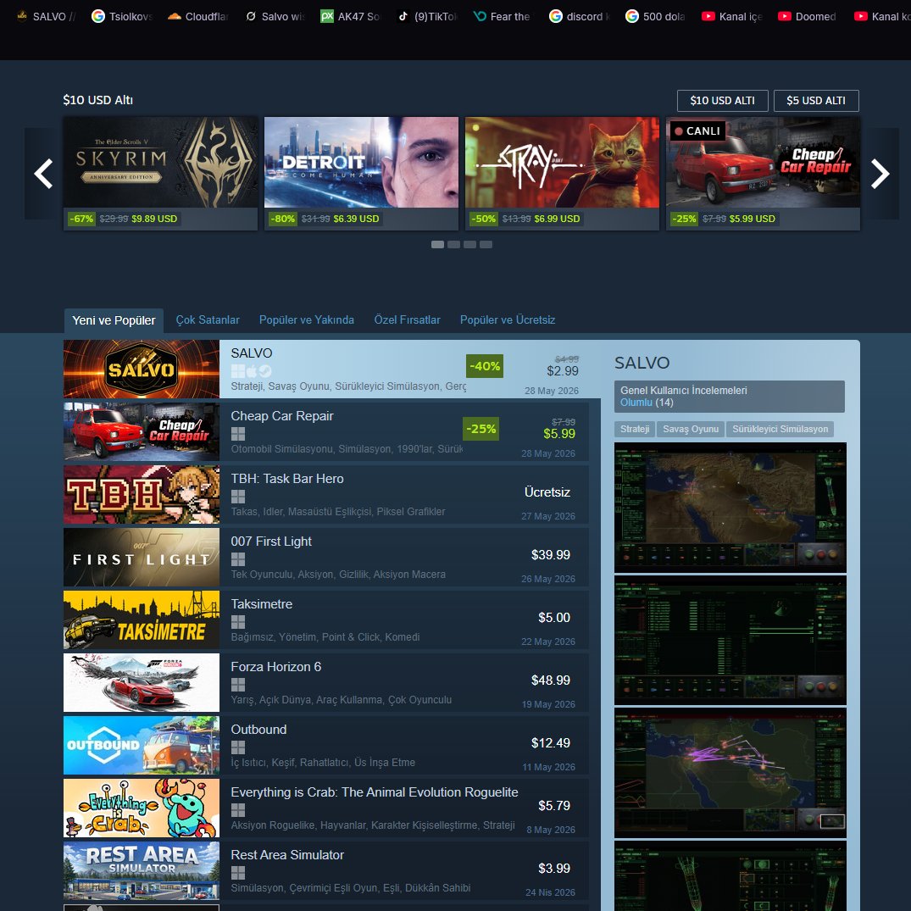Open the Detroit Become Human card
Screen dimensions: 911x911
(x=361, y=173)
